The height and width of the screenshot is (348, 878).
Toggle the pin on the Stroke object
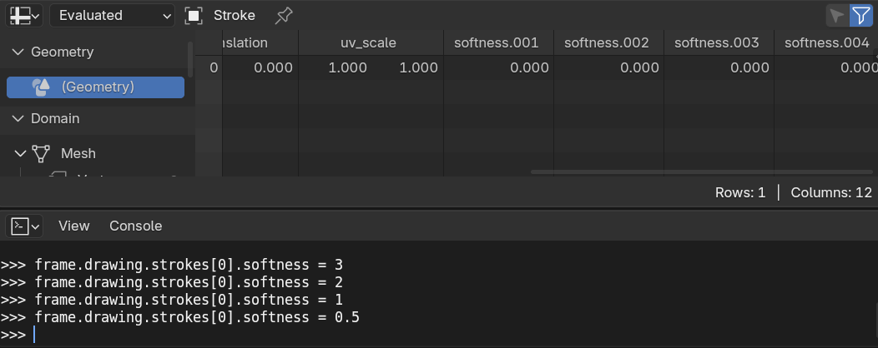(283, 16)
